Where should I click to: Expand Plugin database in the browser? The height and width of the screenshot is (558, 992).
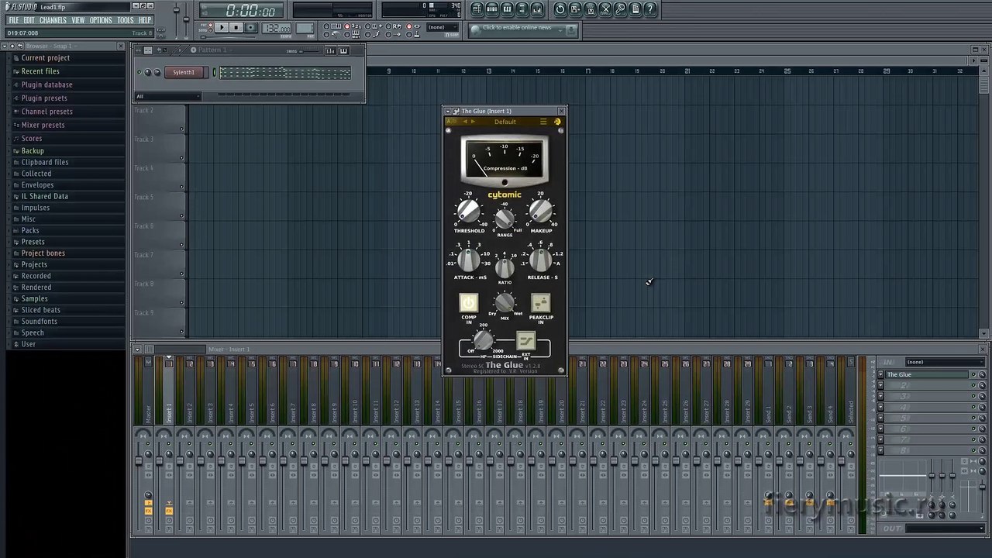coord(46,84)
